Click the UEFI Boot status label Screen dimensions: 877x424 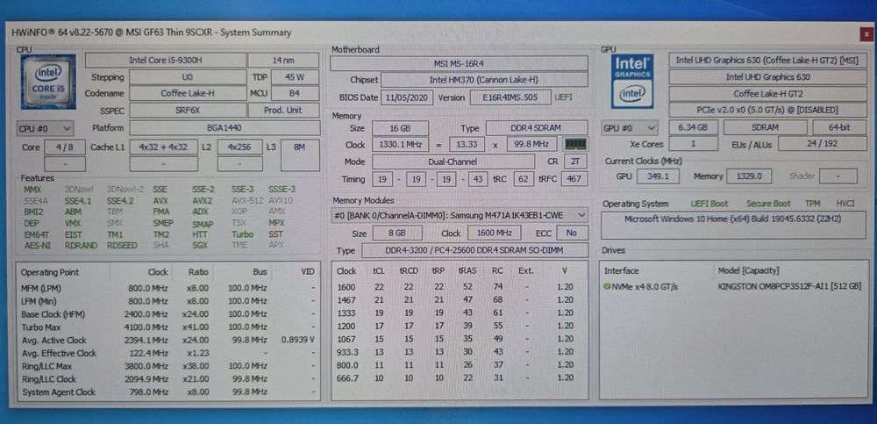pyautogui.click(x=709, y=204)
